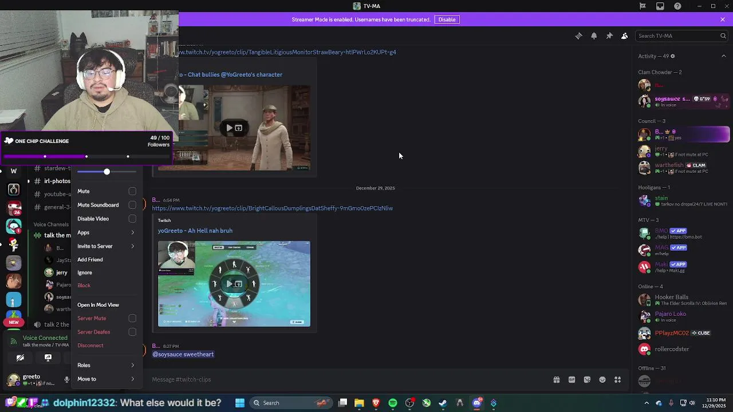Image resolution: width=733 pixels, height=412 pixels.
Task: Open the BrightCallousDumplings Twitch clip link
Action: click(x=273, y=208)
